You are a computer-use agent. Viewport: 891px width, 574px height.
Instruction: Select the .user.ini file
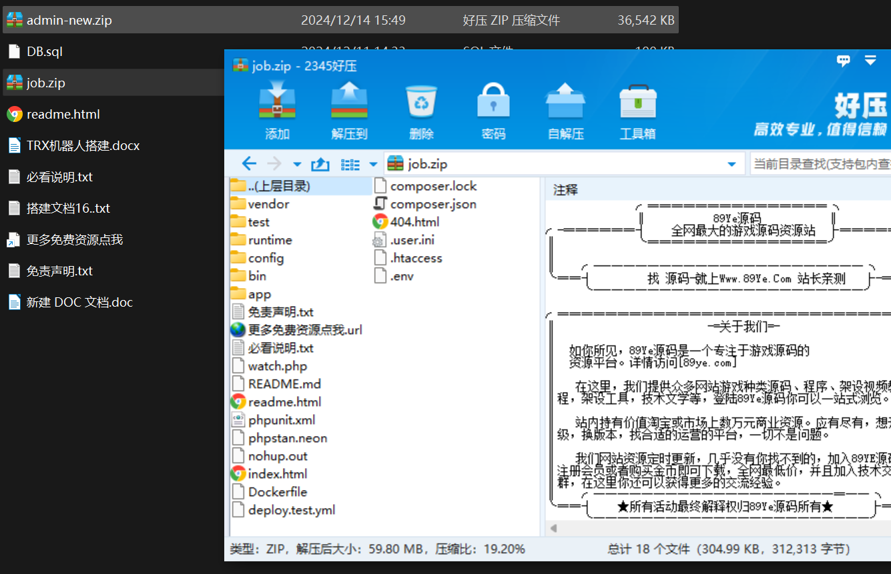(404, 240)
